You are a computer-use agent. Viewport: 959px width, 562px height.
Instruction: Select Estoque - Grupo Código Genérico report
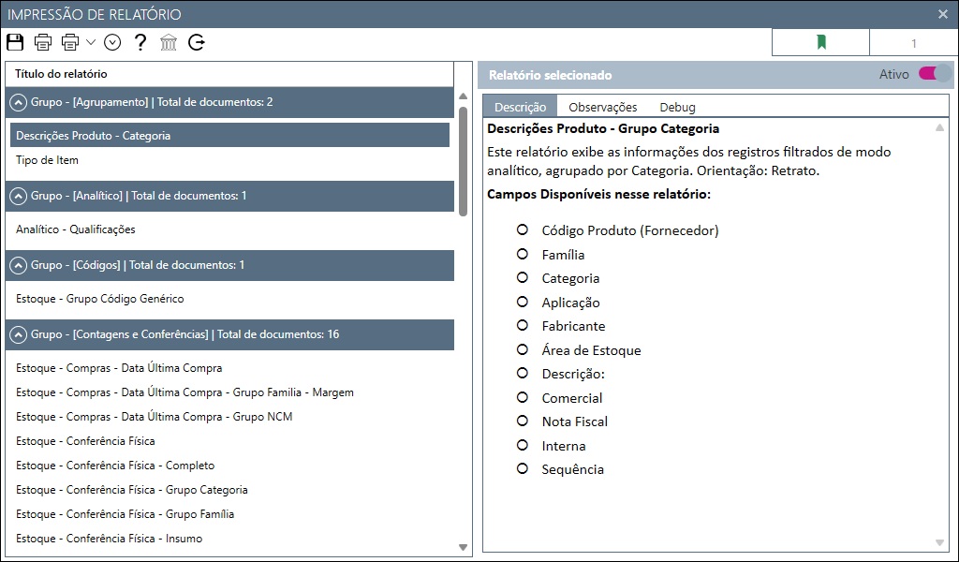coord(230,299)
